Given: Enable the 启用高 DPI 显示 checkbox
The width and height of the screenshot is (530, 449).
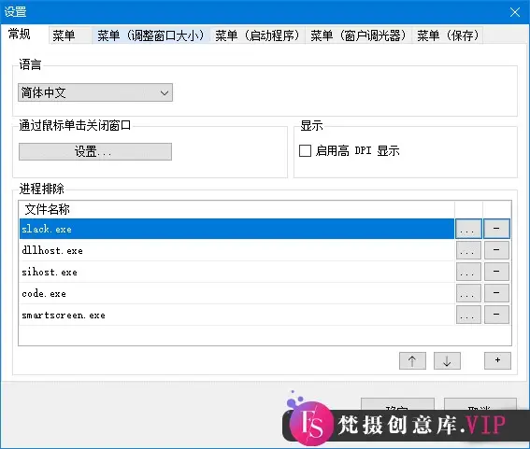Looking at the screenshot, I should 305,150.
